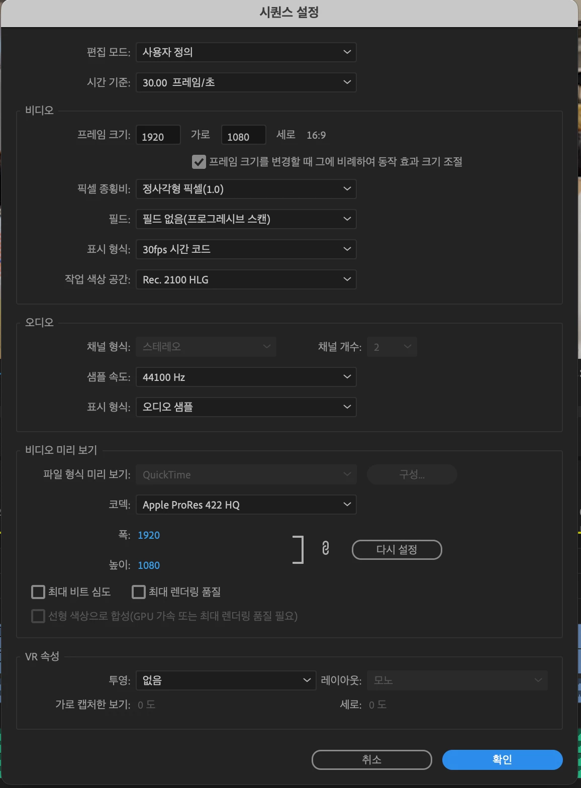
Task: Click the frame height field 1080
Action: pos(244,136)
